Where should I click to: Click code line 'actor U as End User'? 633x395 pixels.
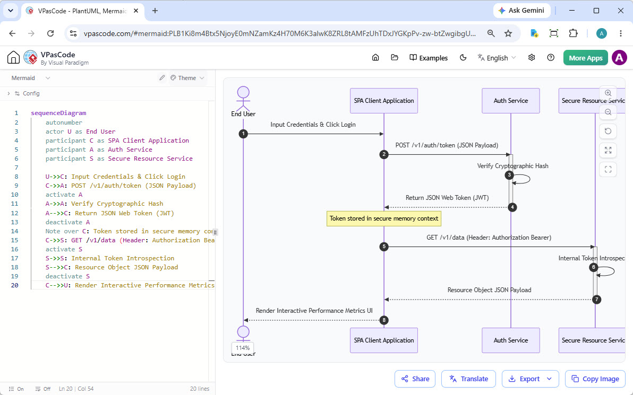point(80,131)
